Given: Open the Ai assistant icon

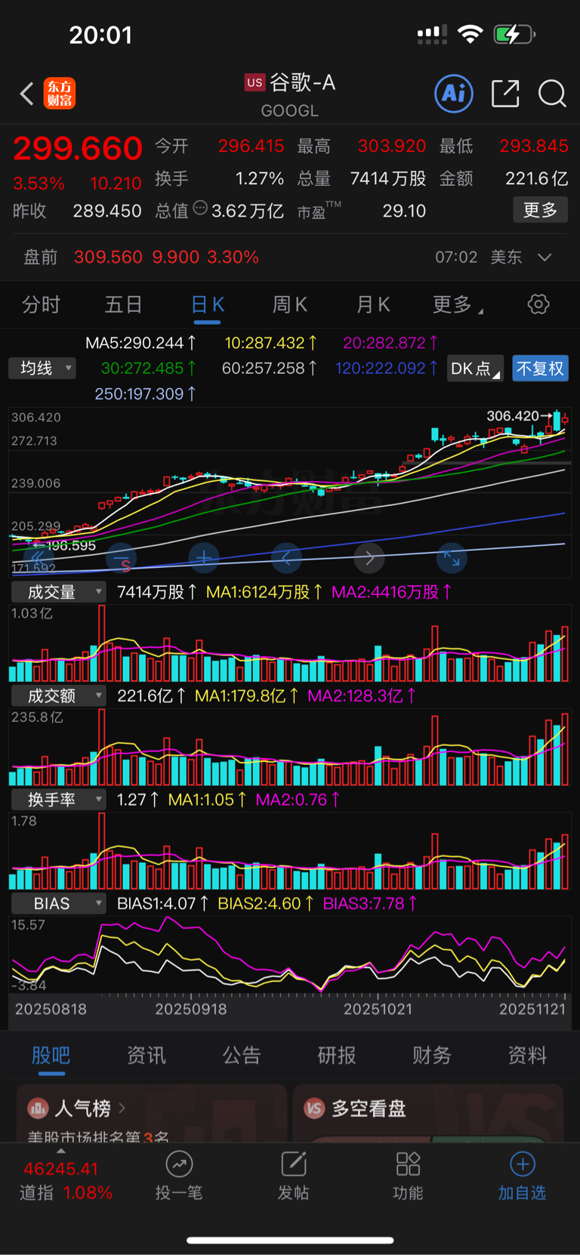Looking at the screenshot, I should (454, 94).
